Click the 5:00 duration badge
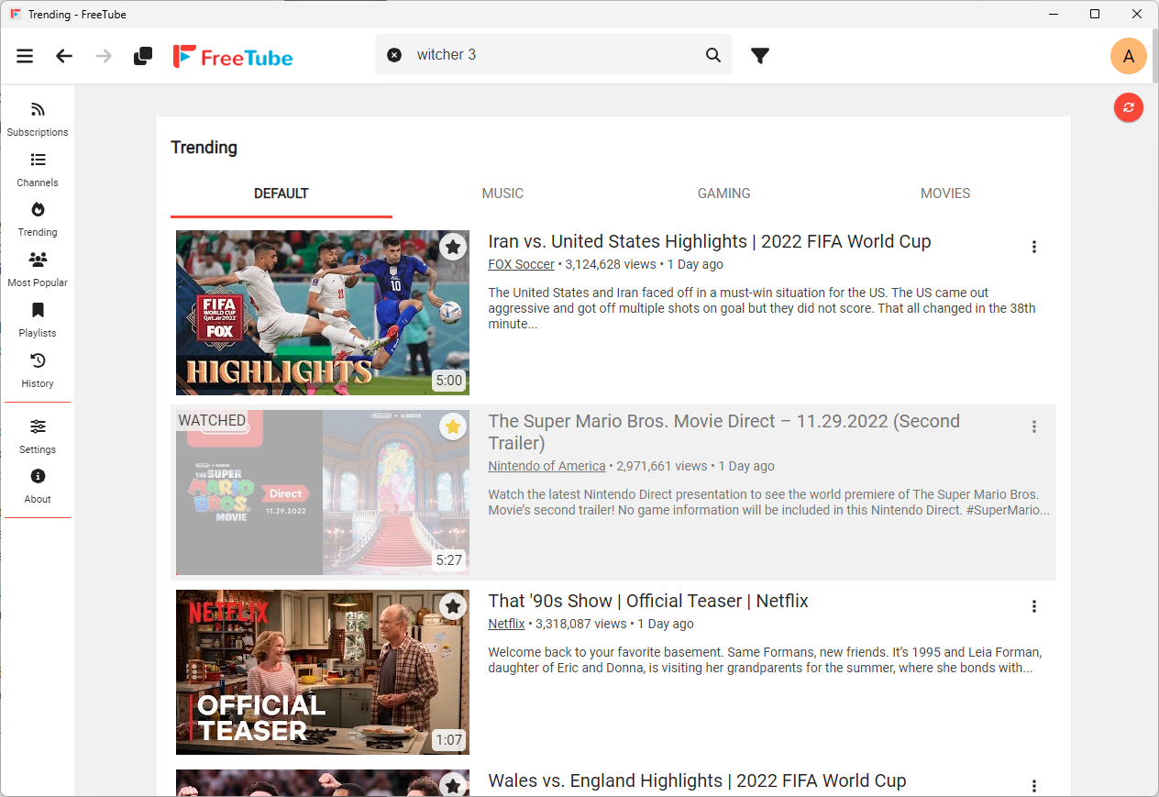Screen dimensions: 1159x797 click(449, 381)
